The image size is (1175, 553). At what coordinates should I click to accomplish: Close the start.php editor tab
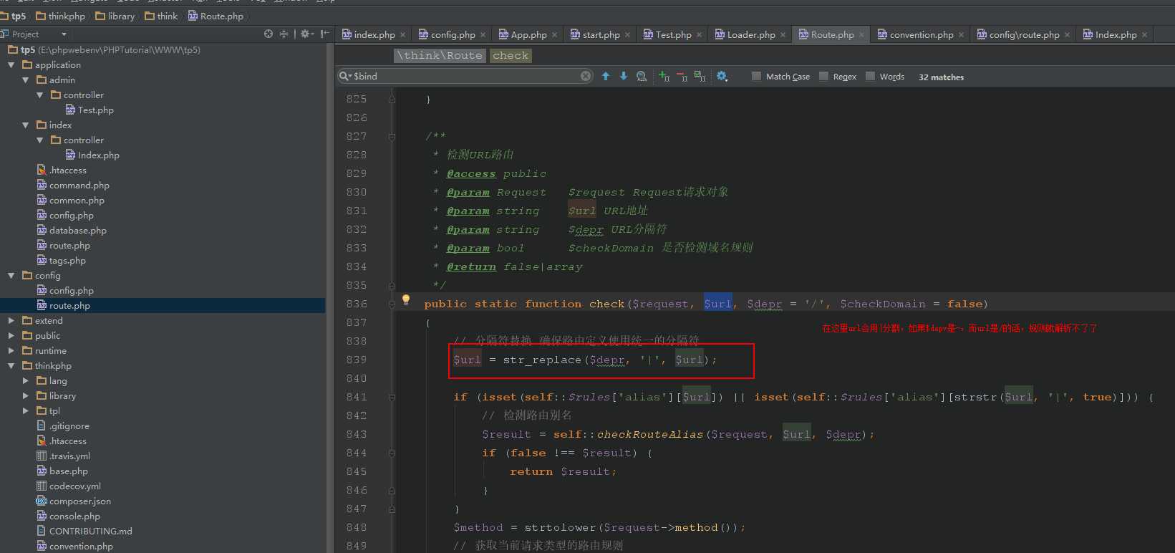click(628, 34)
